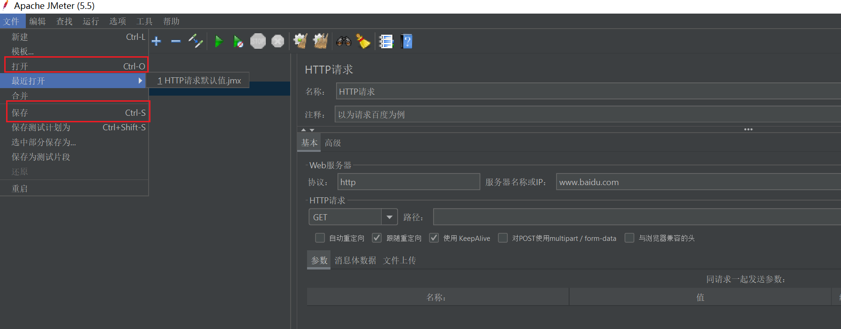841x329 pixels.
Task: Click the gray Stop sign icon
Action: pyautogui.click(x=258, y=41)
